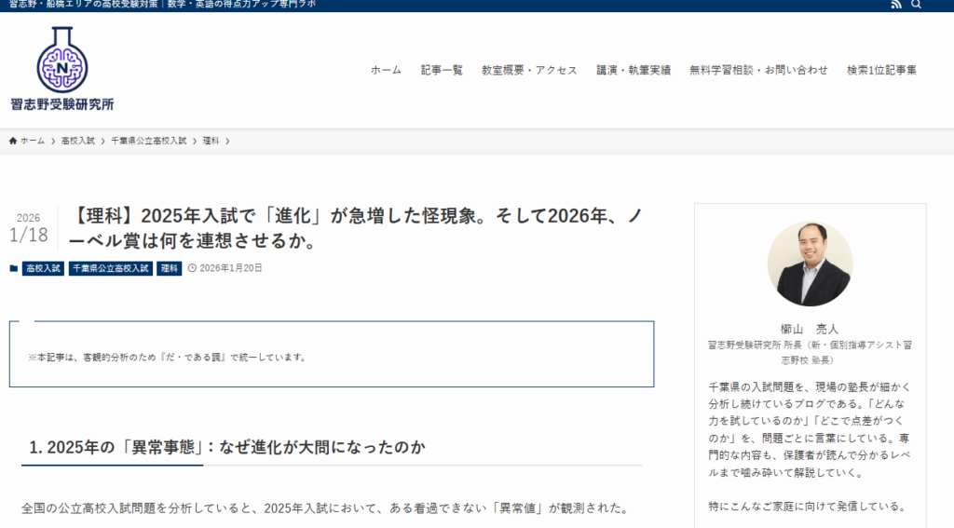Select 講演・執筆実績 in the navigation
The width and height of the screenshot is (954, 528).
pos(634,70)
